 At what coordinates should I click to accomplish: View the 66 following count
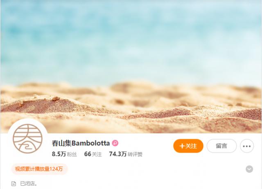click(x=88, y=154)
